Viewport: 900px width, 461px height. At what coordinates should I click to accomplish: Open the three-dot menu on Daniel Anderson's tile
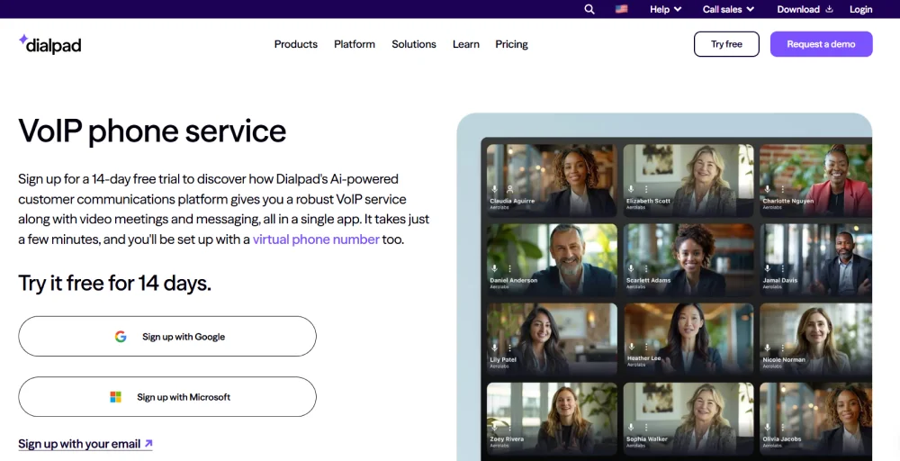point(509,268)
